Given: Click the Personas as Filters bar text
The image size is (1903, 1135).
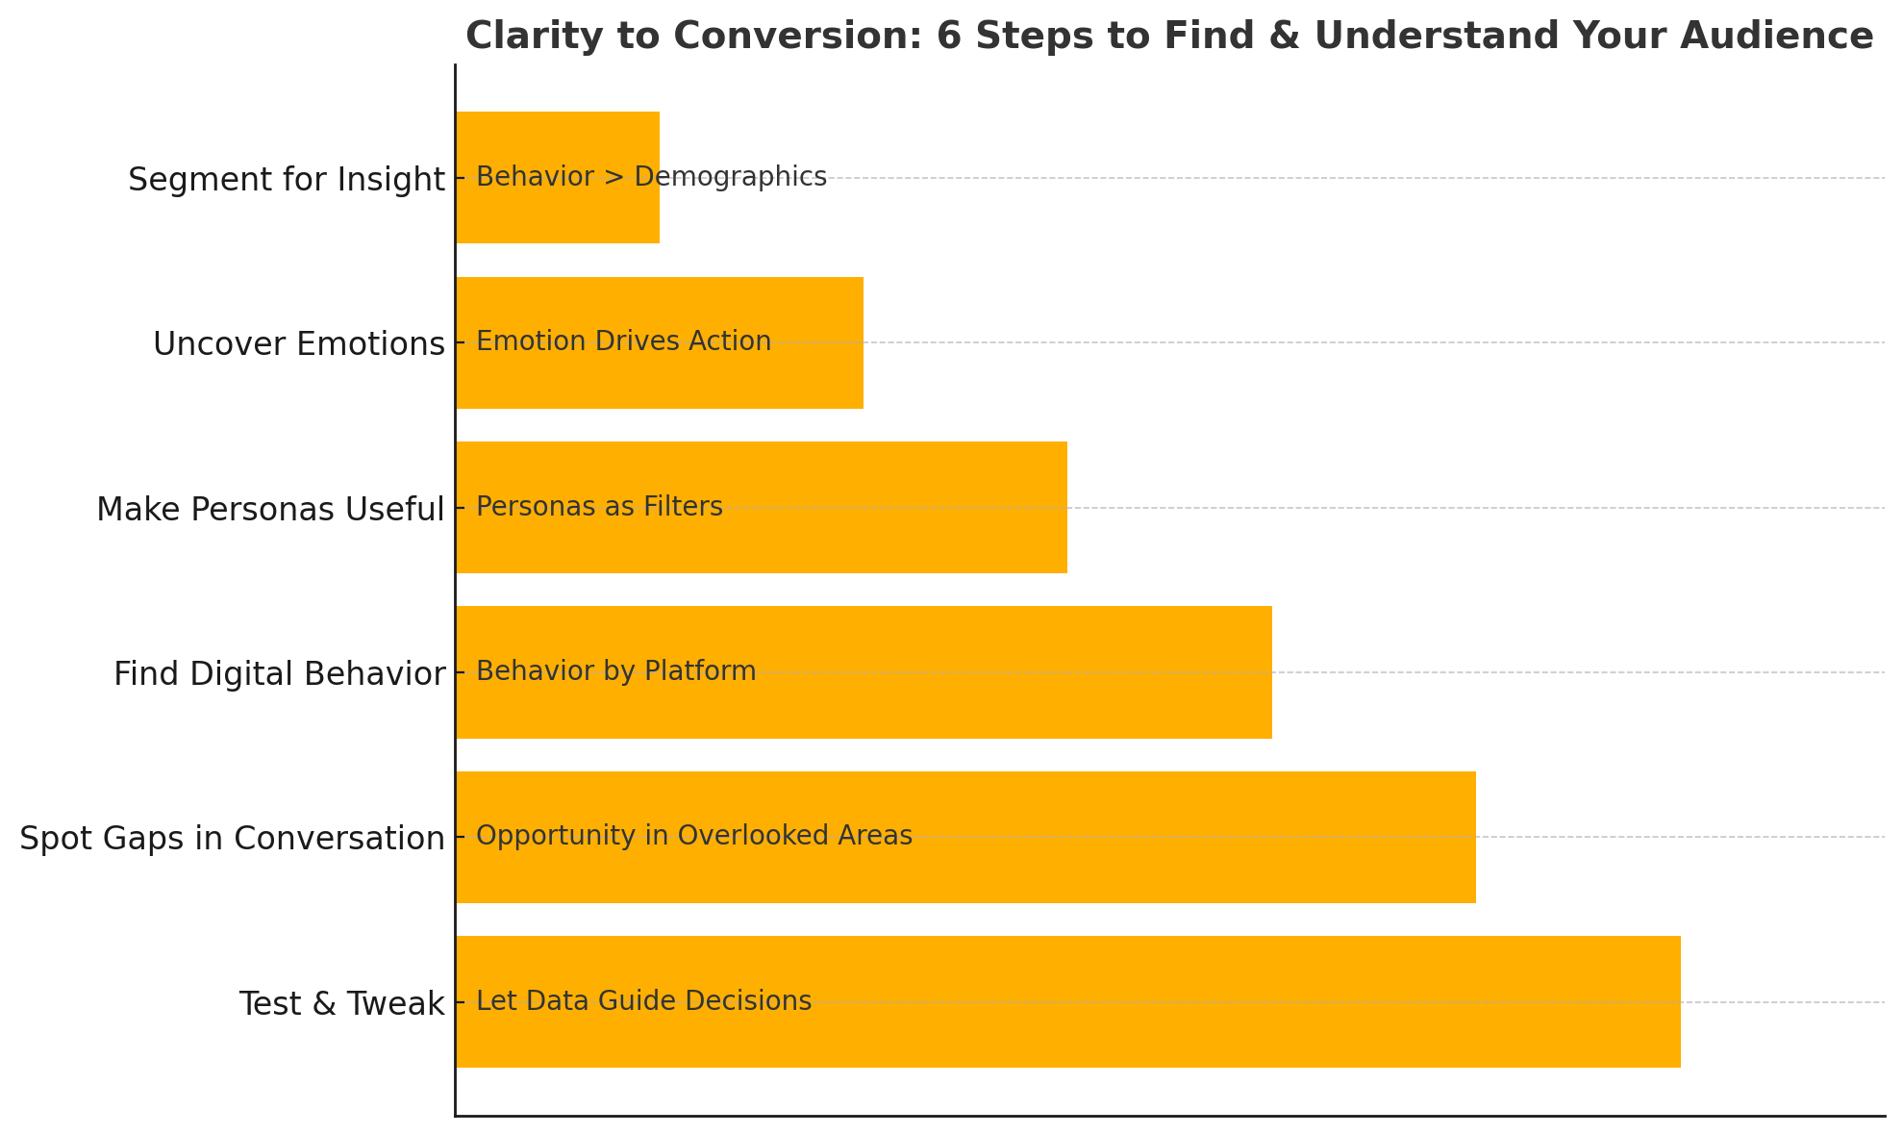Looking at the screenshot, I should point(599,507).
